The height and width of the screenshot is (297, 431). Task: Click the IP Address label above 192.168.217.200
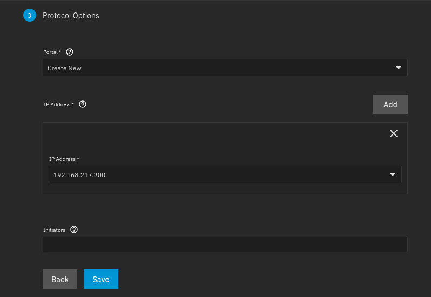coord(63,159)
